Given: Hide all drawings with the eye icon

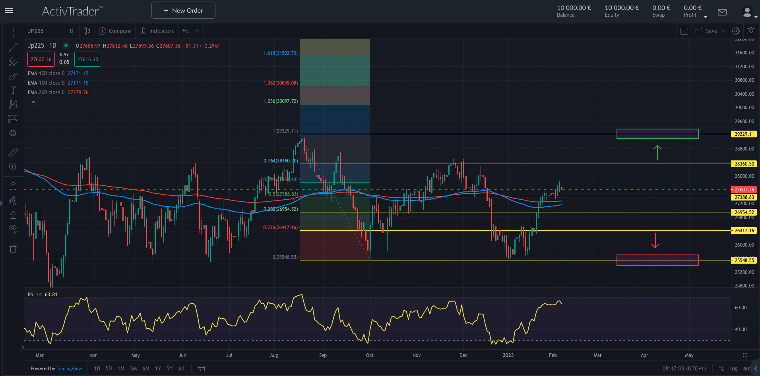Looking at the screenshot, I should (x=13, y=229).
